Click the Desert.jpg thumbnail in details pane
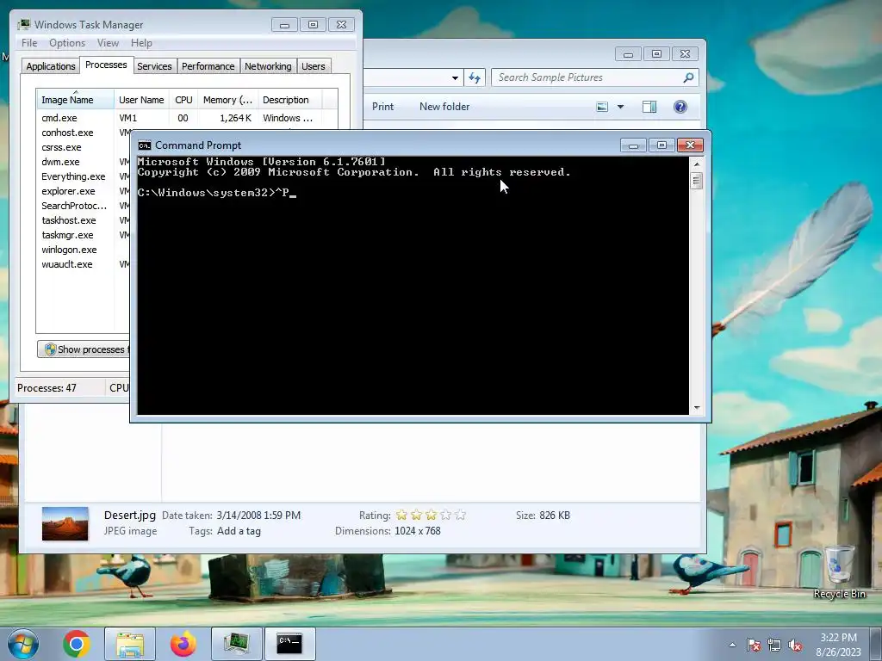 [65, 524]
